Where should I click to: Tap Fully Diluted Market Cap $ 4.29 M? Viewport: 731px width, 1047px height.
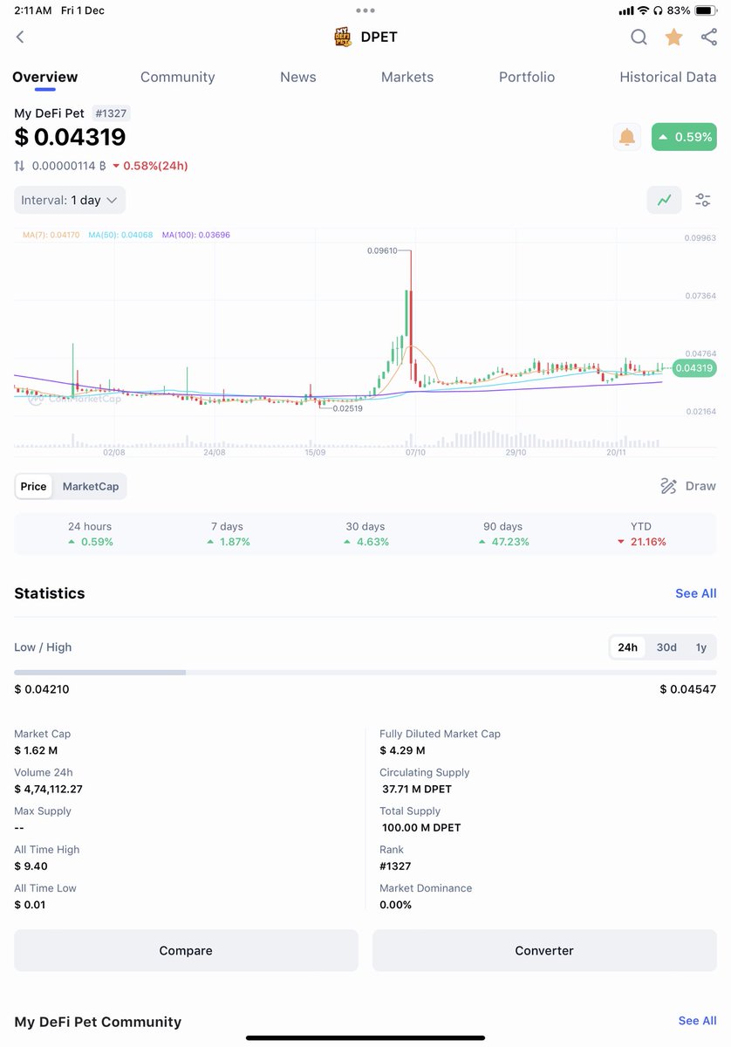[x=402, y=750]
